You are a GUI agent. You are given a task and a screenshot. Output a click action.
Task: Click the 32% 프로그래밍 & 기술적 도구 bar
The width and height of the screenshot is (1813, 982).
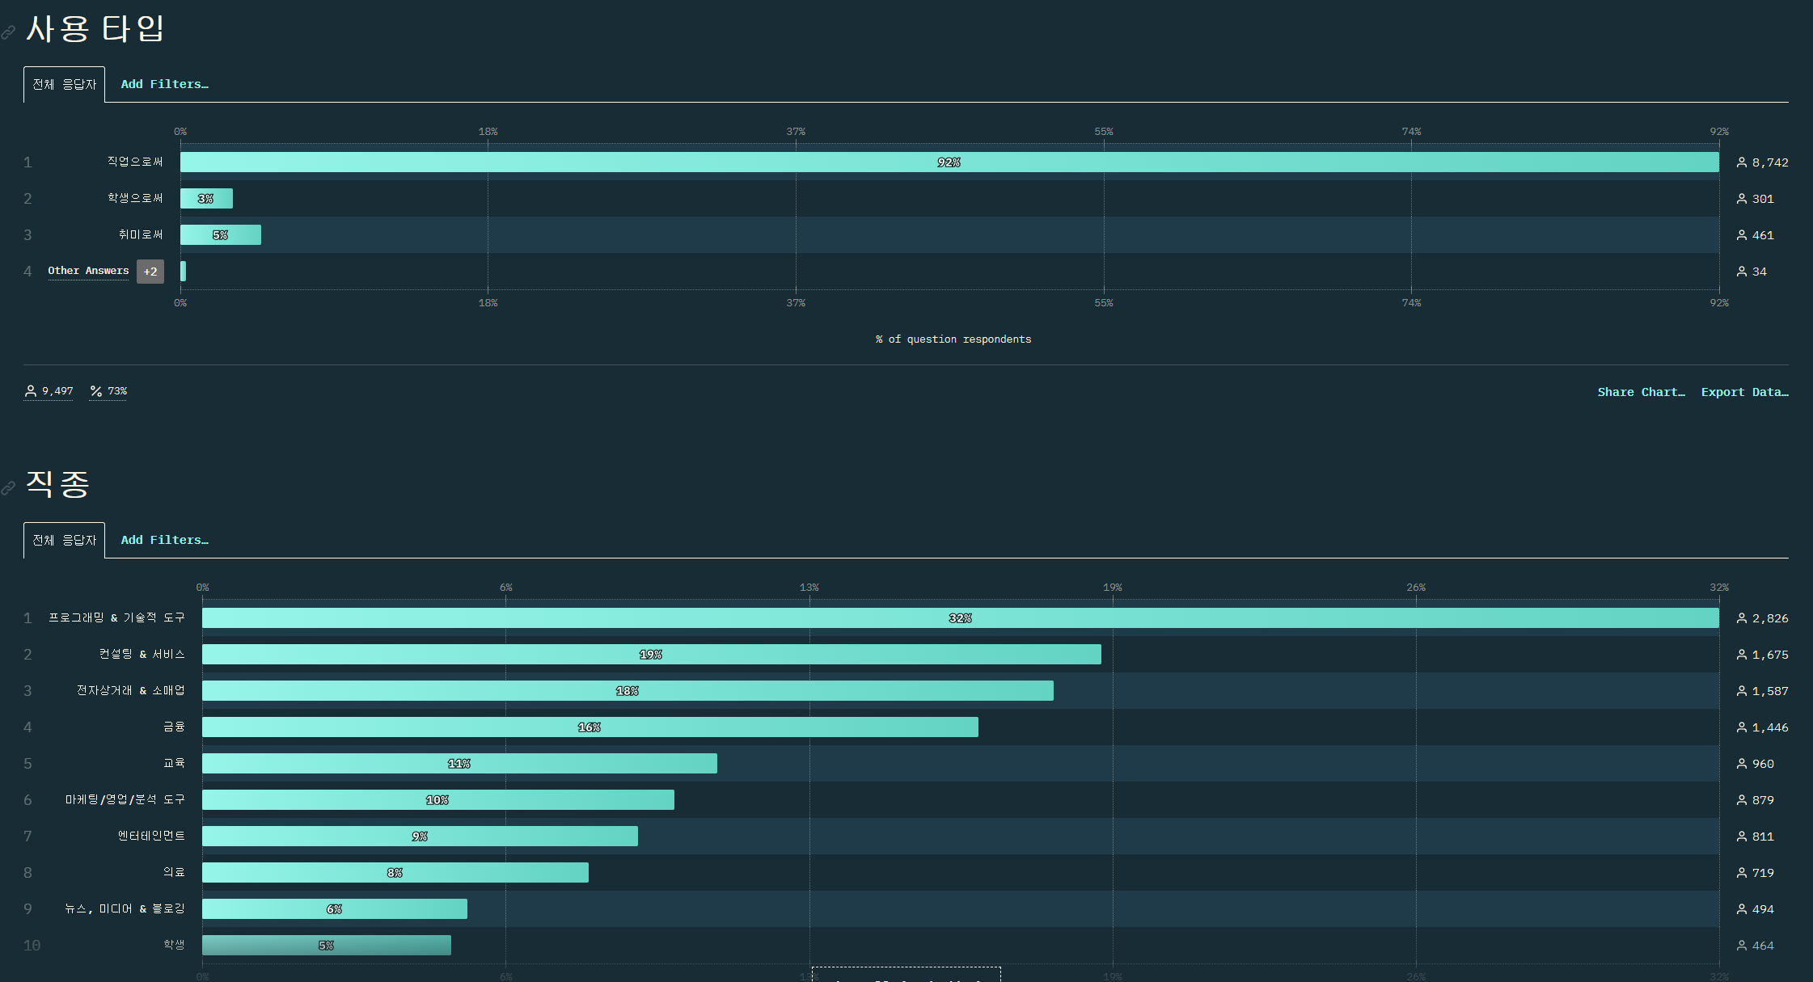tap(960, 618)
